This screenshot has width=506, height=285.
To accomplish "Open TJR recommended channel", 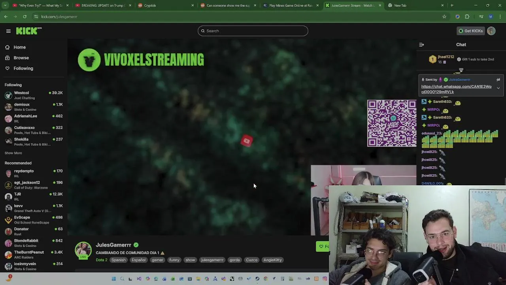I will (x=34, y=196).
